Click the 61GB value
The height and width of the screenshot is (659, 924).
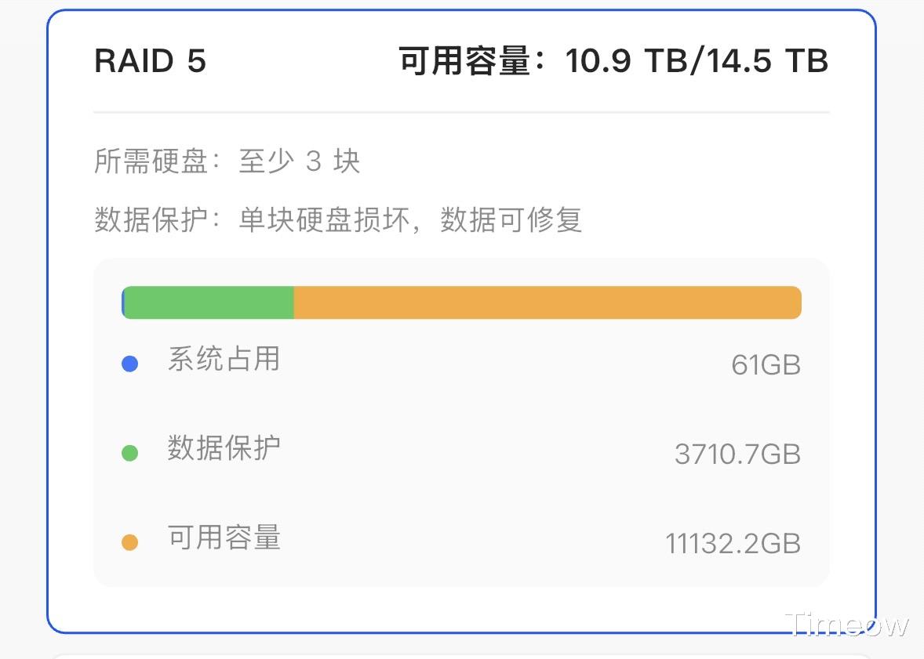(766, 365)
